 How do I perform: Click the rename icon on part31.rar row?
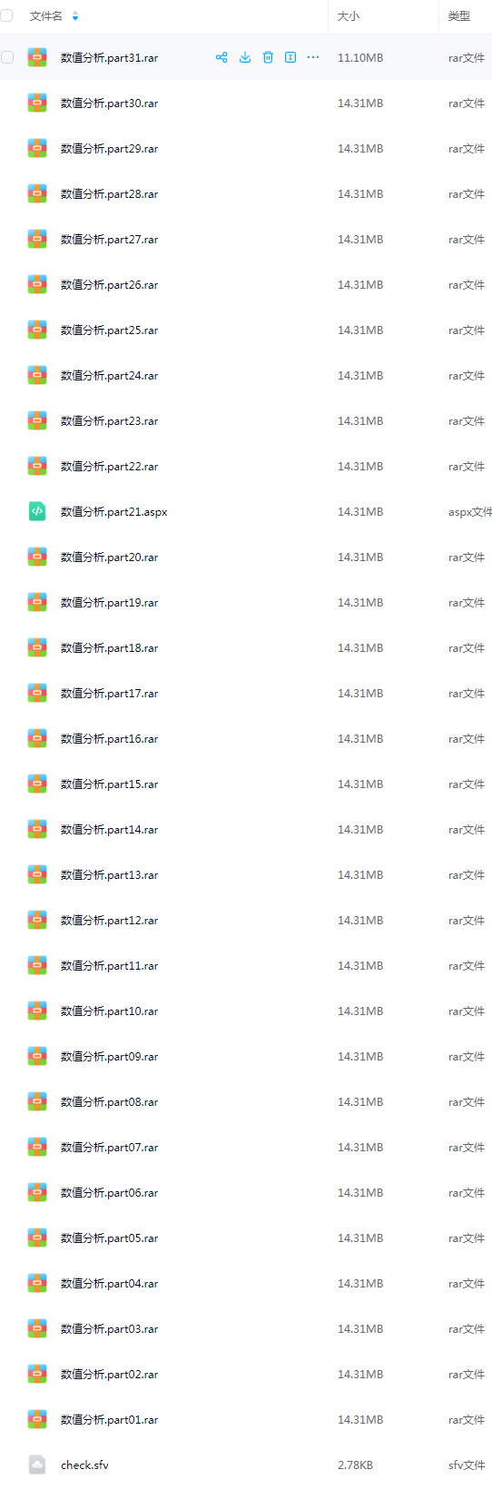(x=290, y=57)
